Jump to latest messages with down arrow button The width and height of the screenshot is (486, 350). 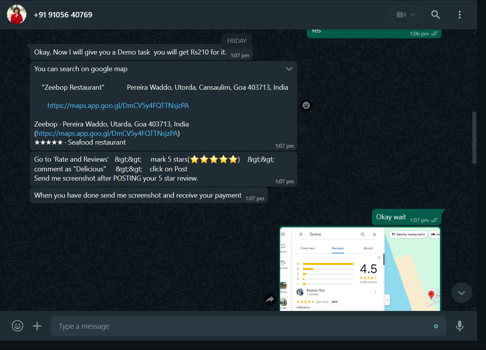[x=462, y=293]
